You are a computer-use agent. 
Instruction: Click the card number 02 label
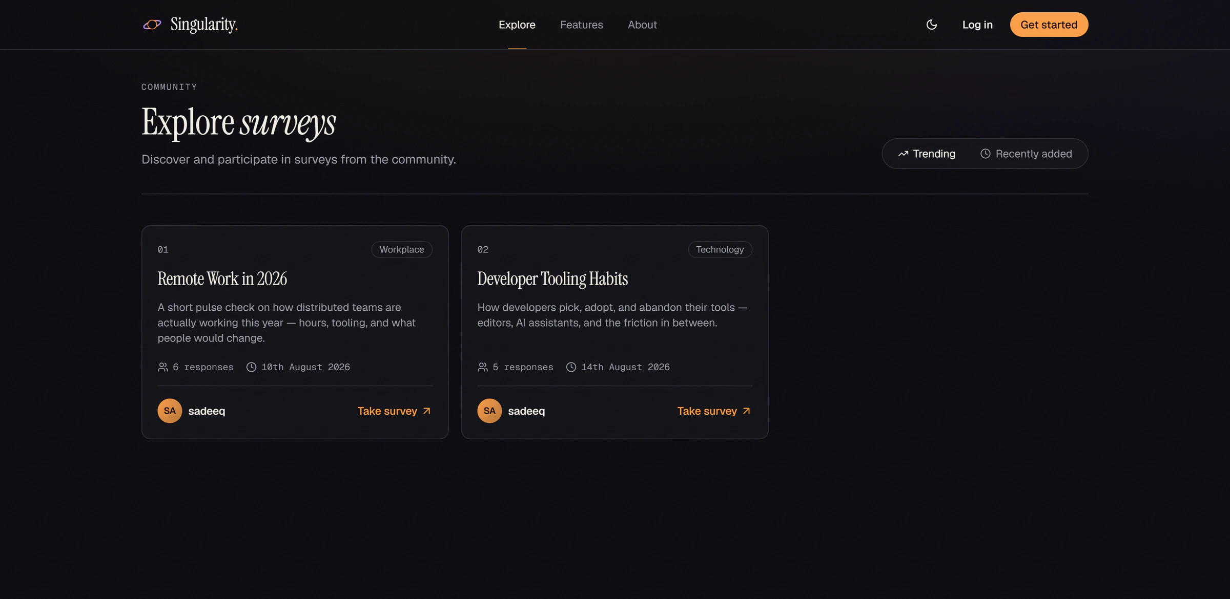483,249
